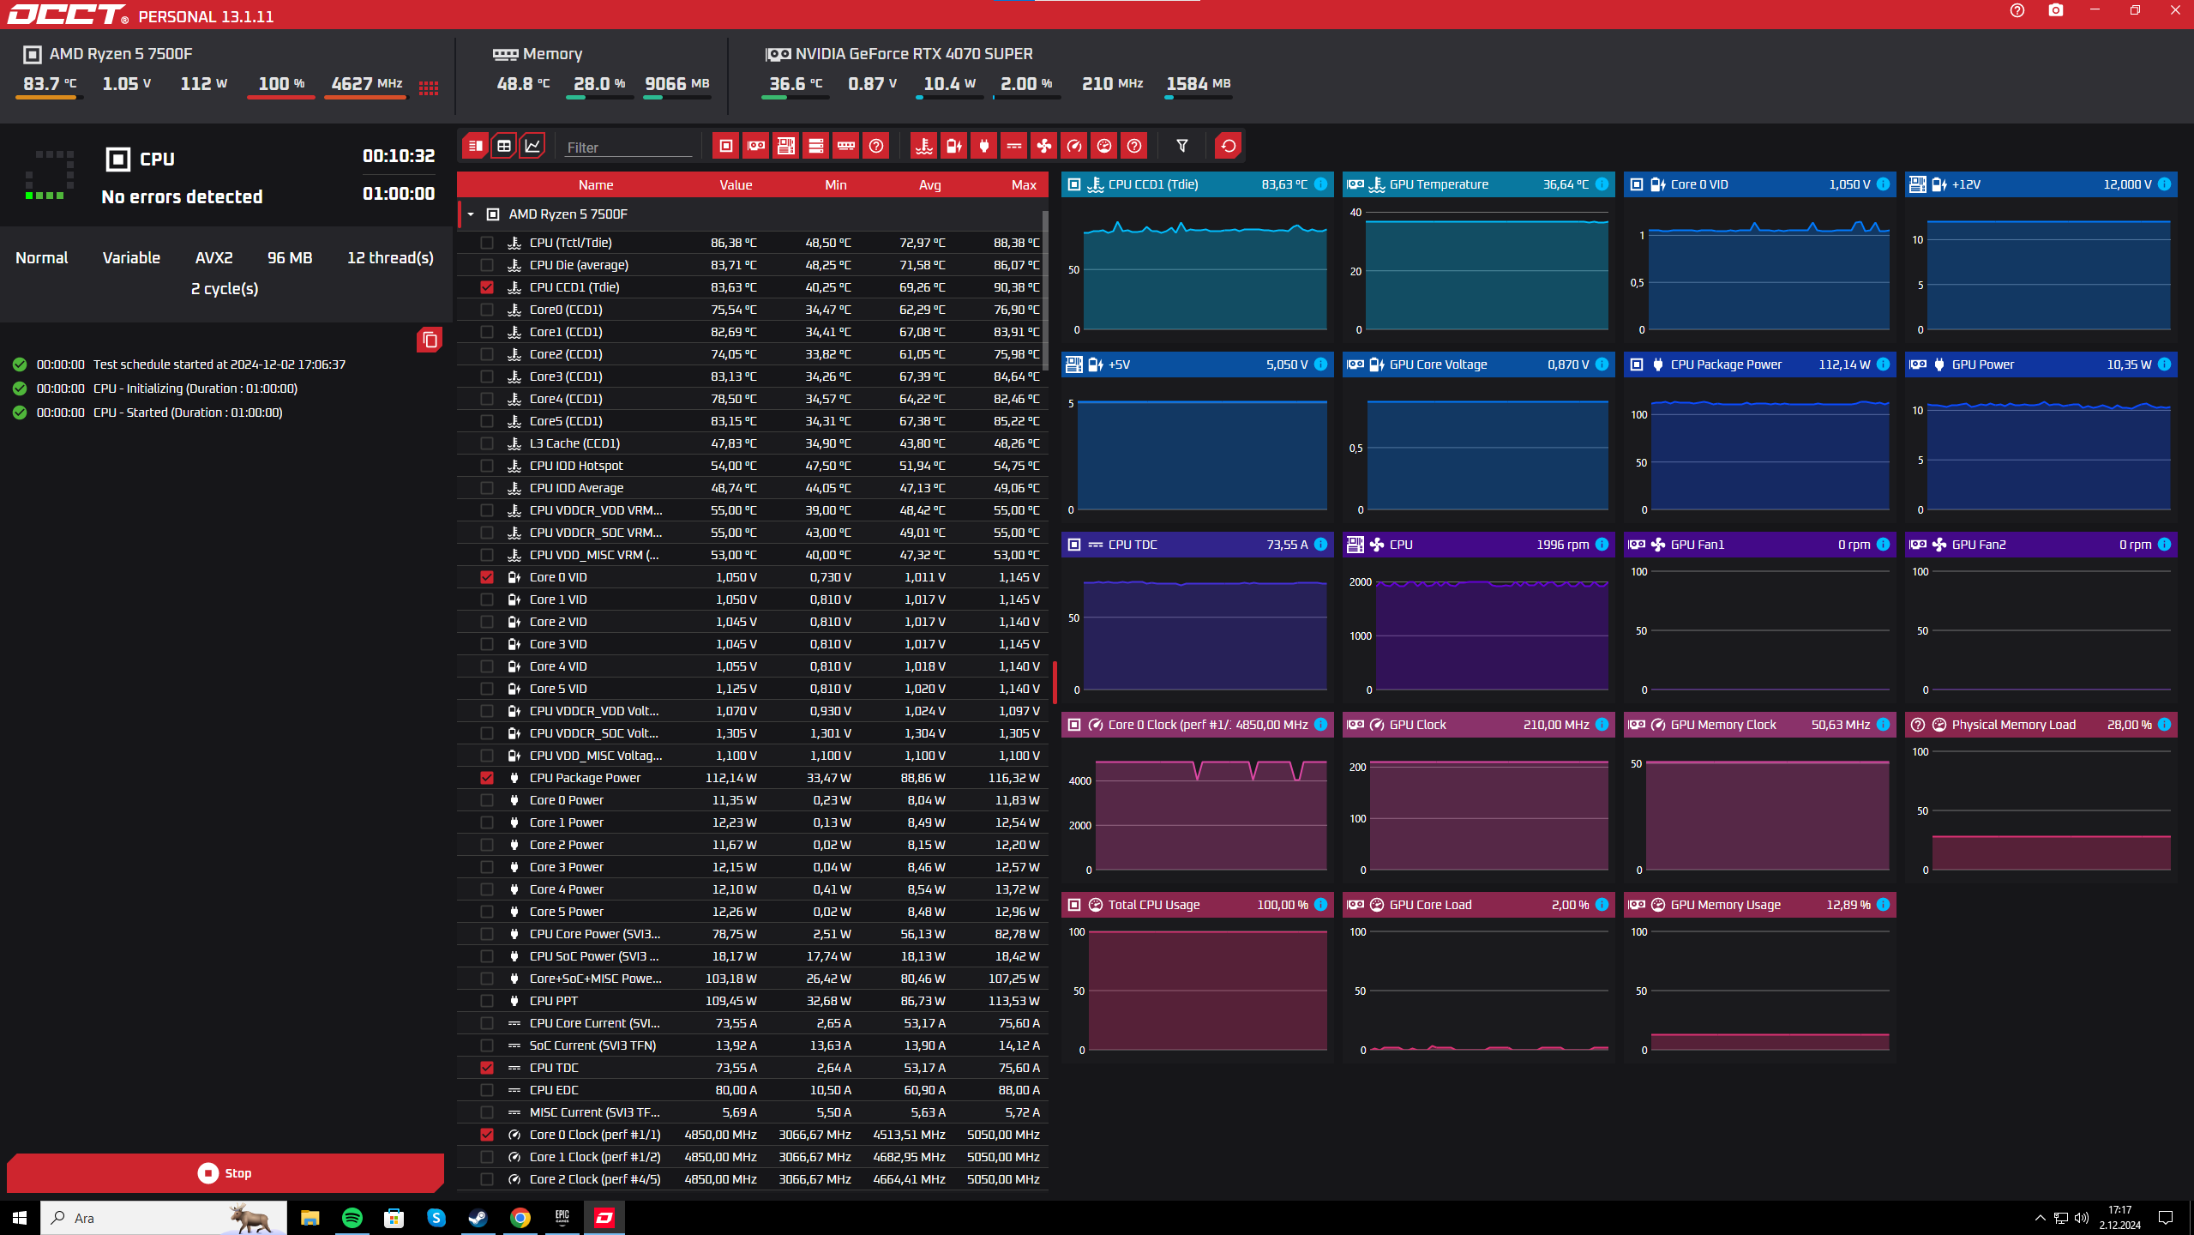
Task: Select the CPU IOD Hotspot row
Action: click(x=752, y=466)
